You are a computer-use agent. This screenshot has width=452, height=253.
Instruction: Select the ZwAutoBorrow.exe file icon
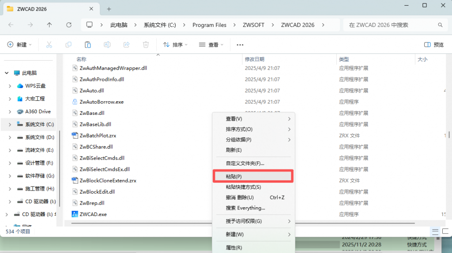point(75,102)
